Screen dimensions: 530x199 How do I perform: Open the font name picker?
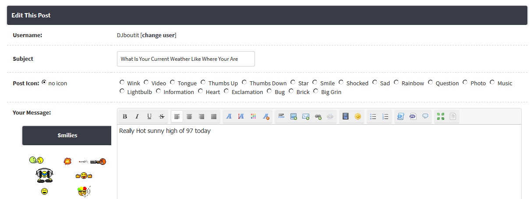(x=229, y=116)
